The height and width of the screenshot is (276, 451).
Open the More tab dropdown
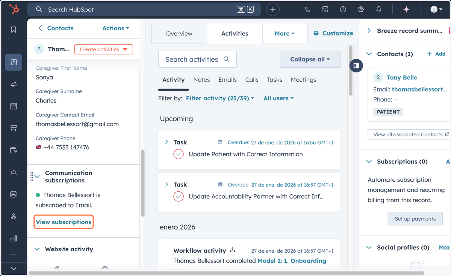point(285,33)
